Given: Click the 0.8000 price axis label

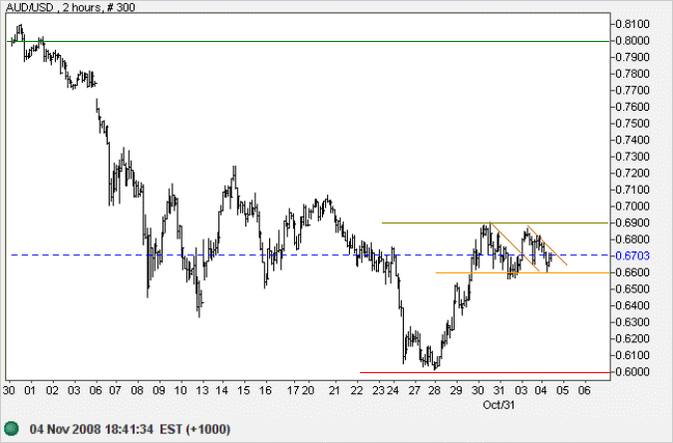Looking at the screenshot, I should (x=632, y=41).
